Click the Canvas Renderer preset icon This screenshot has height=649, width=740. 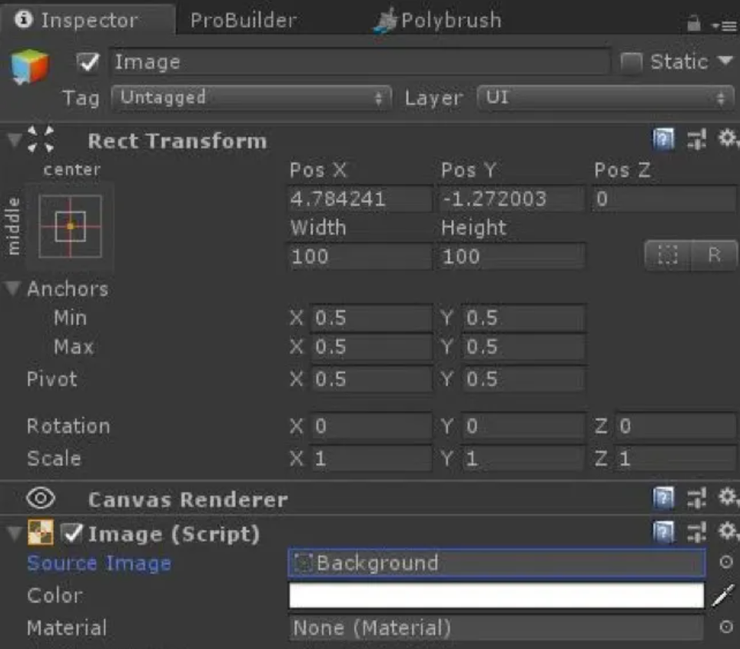(x=697, y=499)
